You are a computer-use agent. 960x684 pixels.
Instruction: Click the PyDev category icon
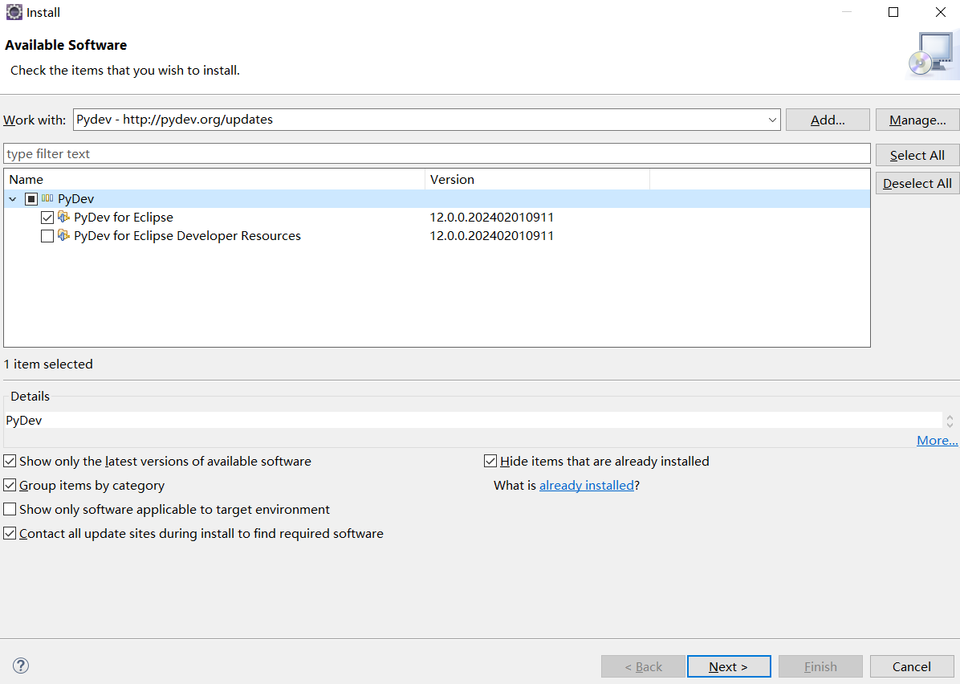pos(47,198)
